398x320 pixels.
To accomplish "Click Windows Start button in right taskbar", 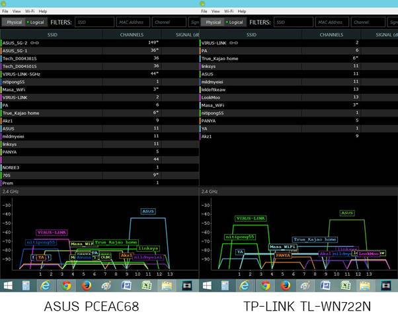I will (207, 286).
